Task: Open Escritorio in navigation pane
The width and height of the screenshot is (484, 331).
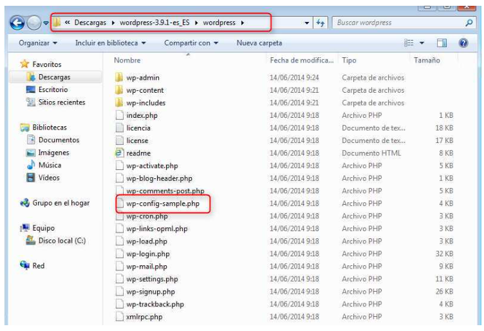Action: (53, 90)
